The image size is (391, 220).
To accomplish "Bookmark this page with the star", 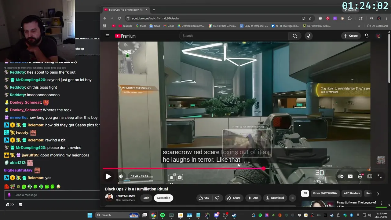I will (x=310, y=18).
